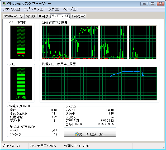This screenshot has width=166, height=150.
Task: Click the third CPU history graph
Action: [x=113, y=42]
